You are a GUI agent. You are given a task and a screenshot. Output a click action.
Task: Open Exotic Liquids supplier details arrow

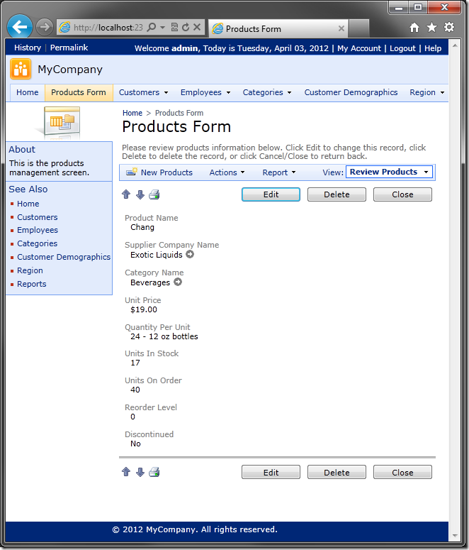(190, 254)
